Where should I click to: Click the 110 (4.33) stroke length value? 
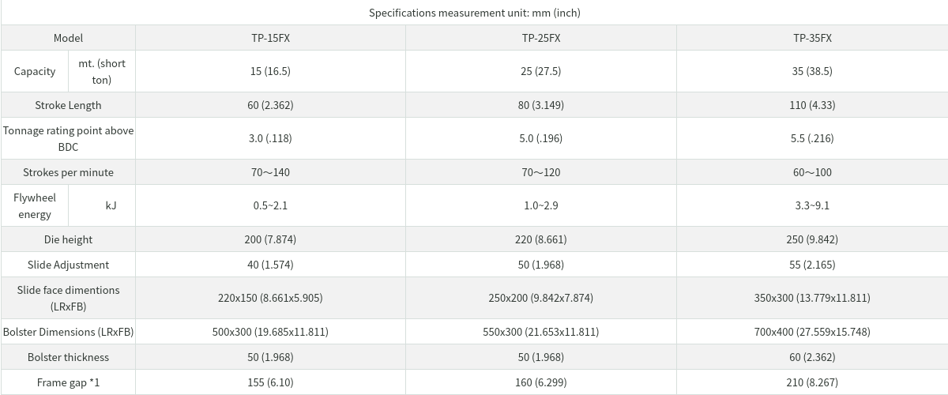[x=812, y=105]
